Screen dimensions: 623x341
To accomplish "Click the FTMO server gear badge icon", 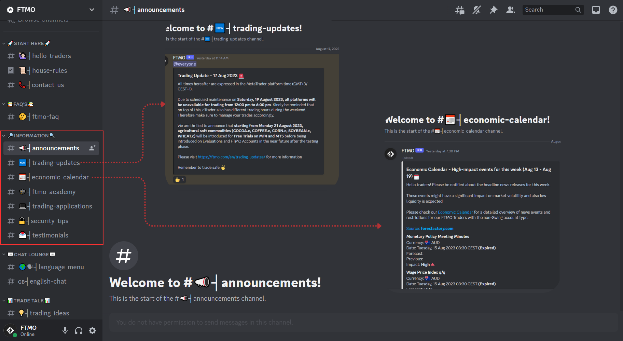I will point(10,10).
